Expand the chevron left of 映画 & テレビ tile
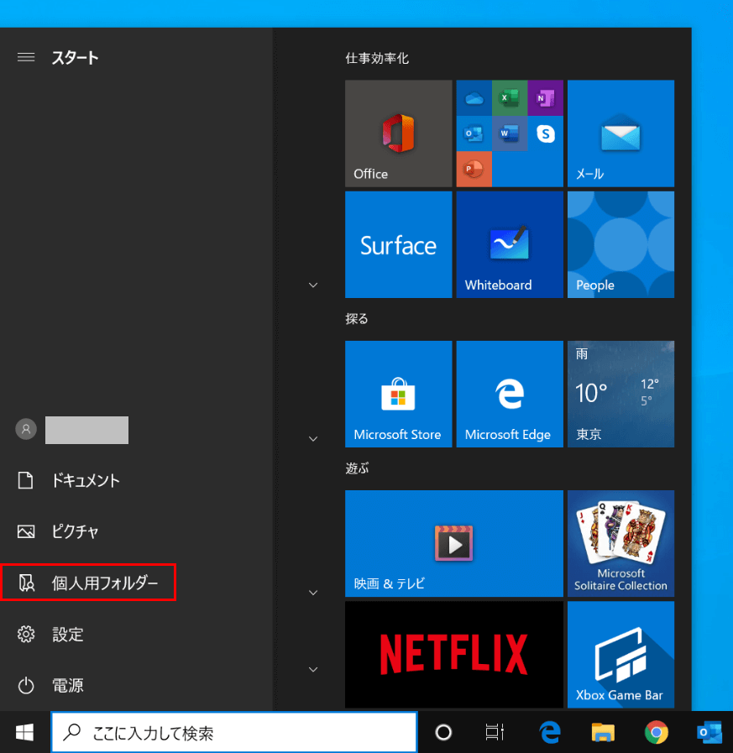Viewport: 733px width, 753px height. [313, 593]
